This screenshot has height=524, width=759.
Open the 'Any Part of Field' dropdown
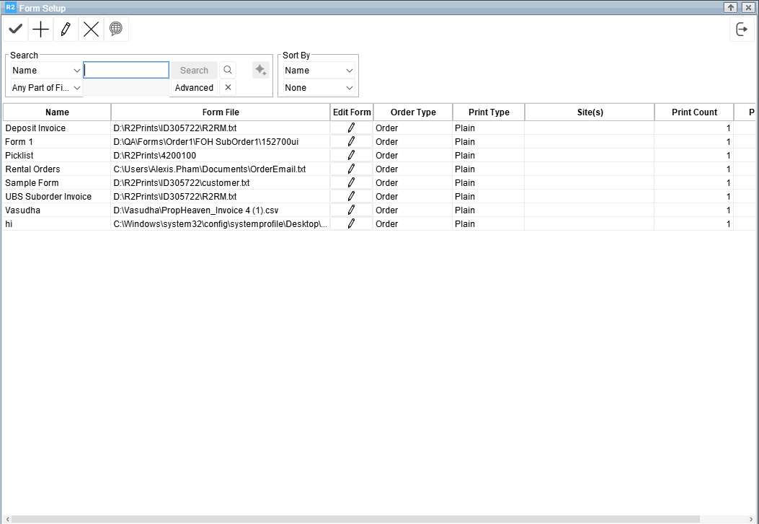click(x=47, y=88)
